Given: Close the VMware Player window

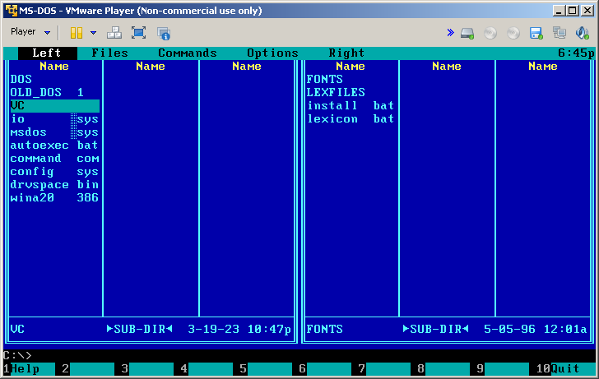Looking at the screenshot, I should tap(587, 11).
